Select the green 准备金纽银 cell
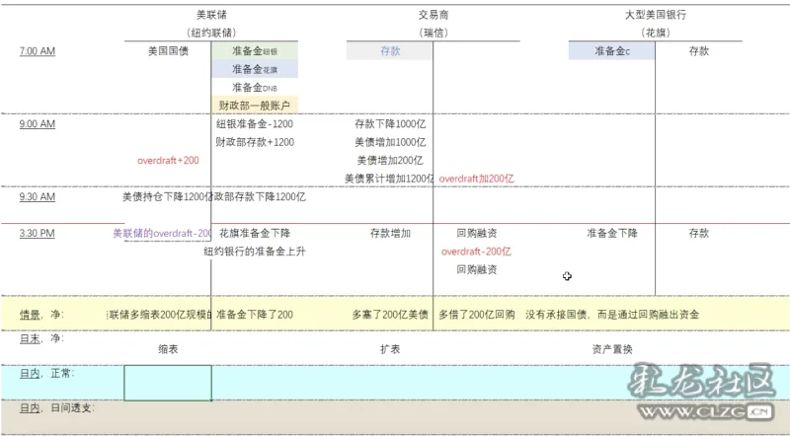790x436 pixels. point(255,51)
